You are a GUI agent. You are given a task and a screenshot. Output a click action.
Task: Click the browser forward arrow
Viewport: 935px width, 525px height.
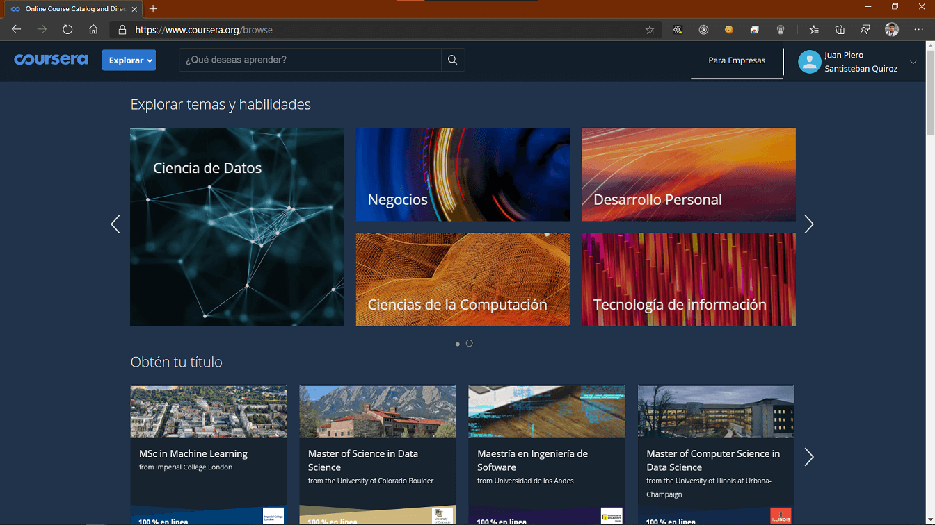pos(42,30)
